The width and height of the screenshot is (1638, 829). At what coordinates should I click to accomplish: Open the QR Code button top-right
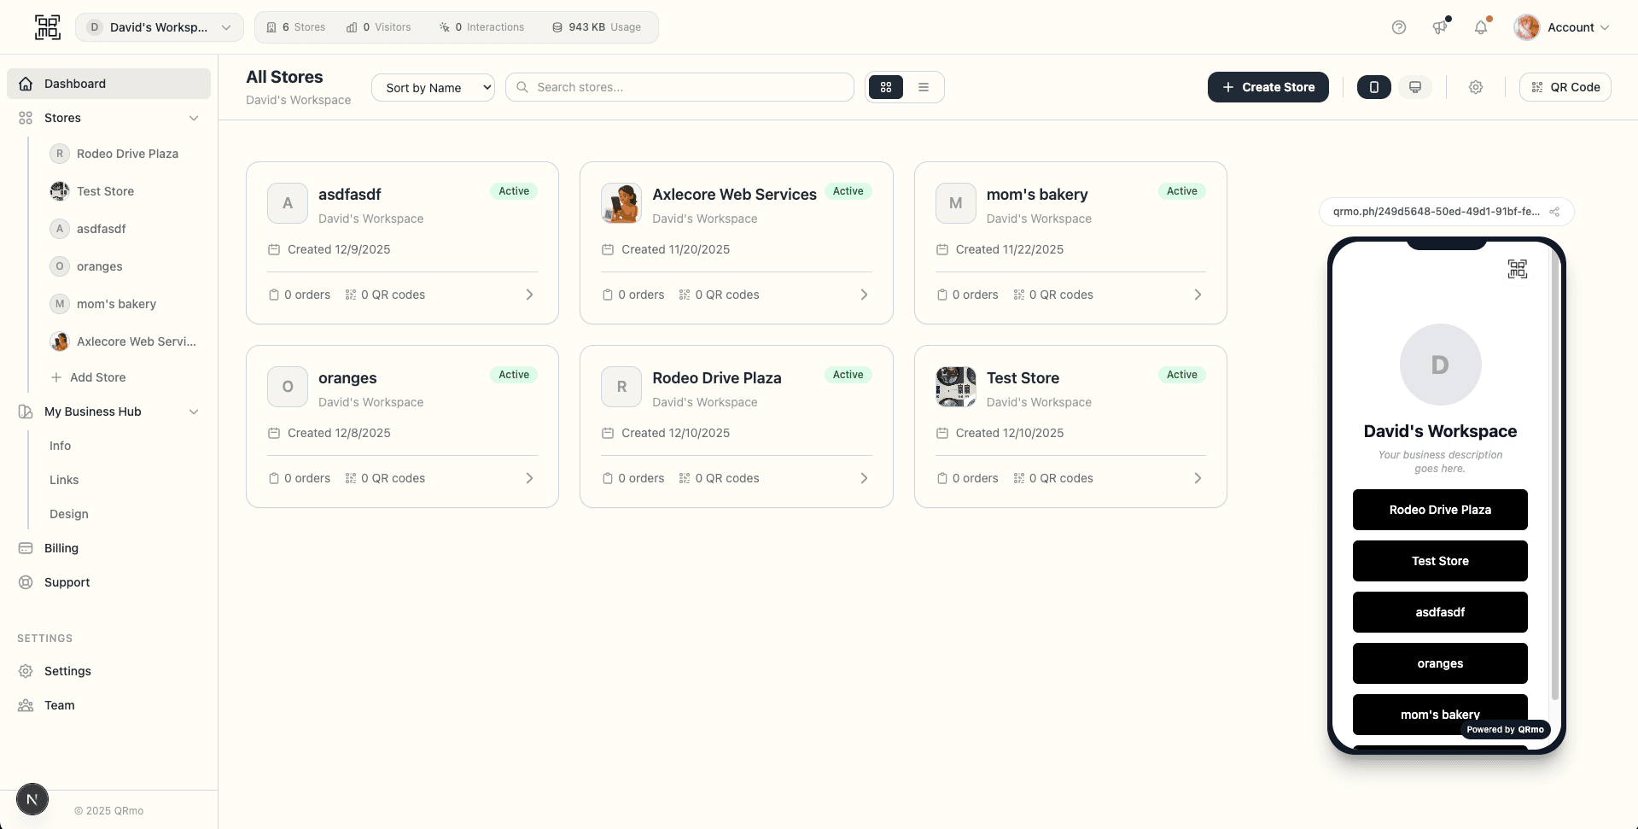(1565, 86)
